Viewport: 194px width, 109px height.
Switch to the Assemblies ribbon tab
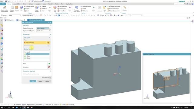[17, 4]
